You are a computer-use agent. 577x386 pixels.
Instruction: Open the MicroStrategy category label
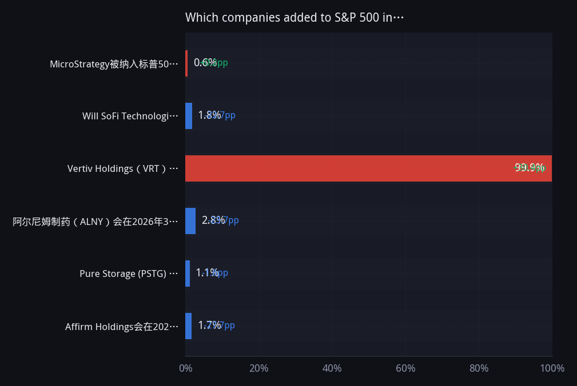(114, 64)
